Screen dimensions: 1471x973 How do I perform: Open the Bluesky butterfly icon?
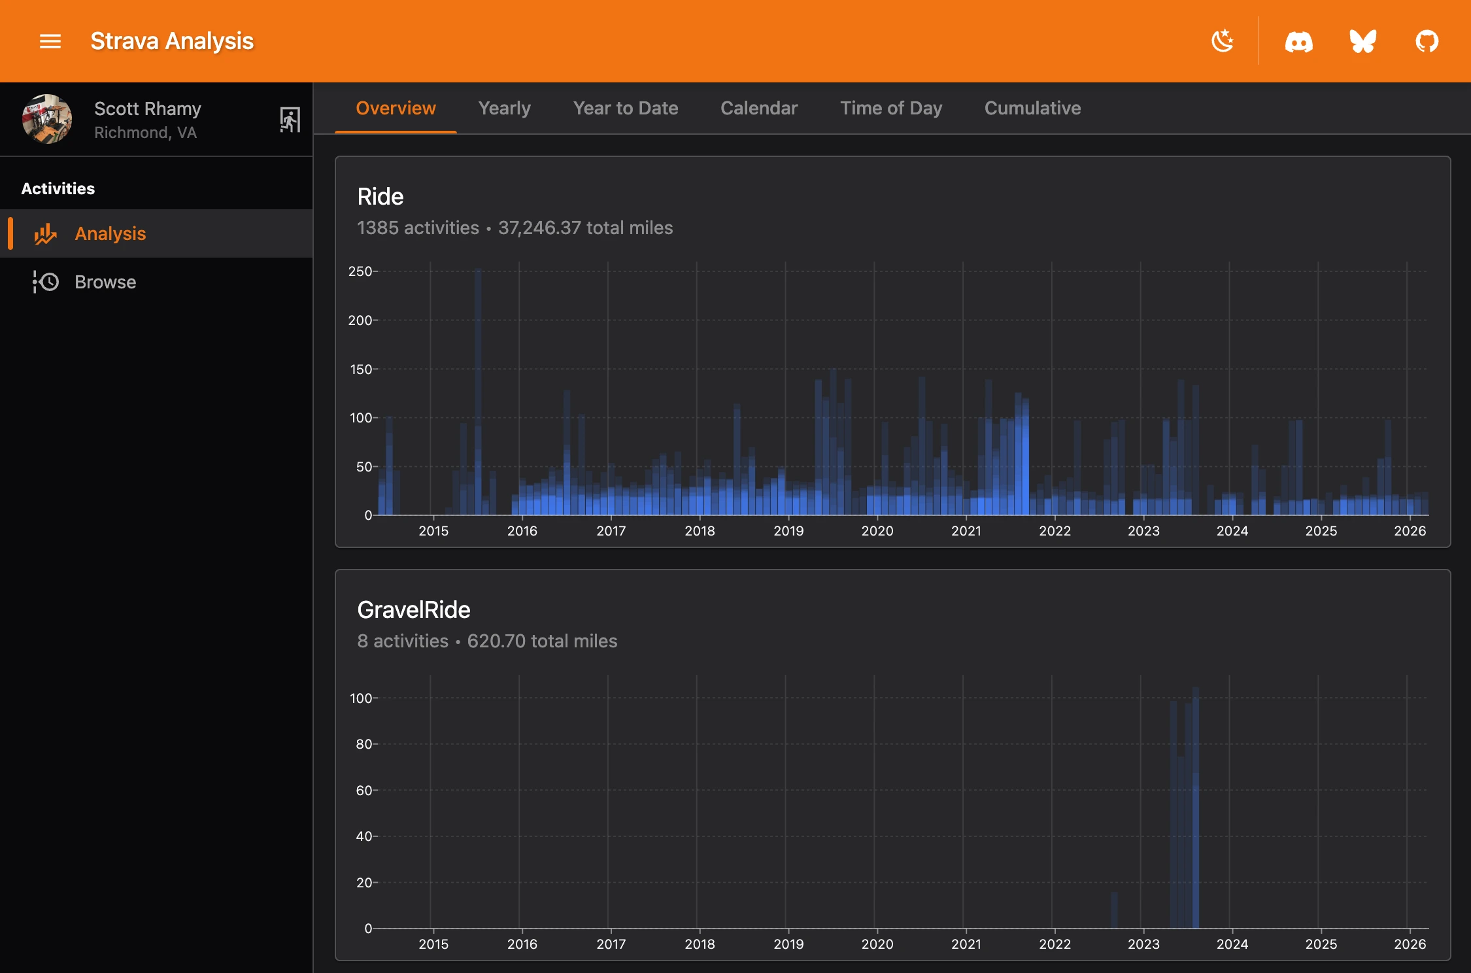click(1362, 41)
